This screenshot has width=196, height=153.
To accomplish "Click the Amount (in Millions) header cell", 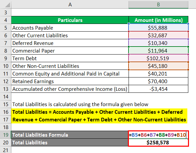I will click(158, 20).
